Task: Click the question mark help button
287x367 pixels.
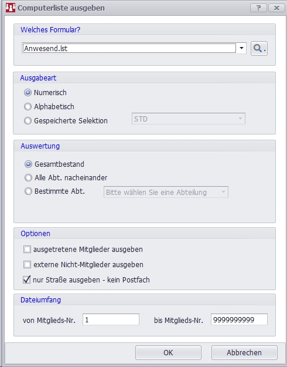Action: (x=258, y=8)
